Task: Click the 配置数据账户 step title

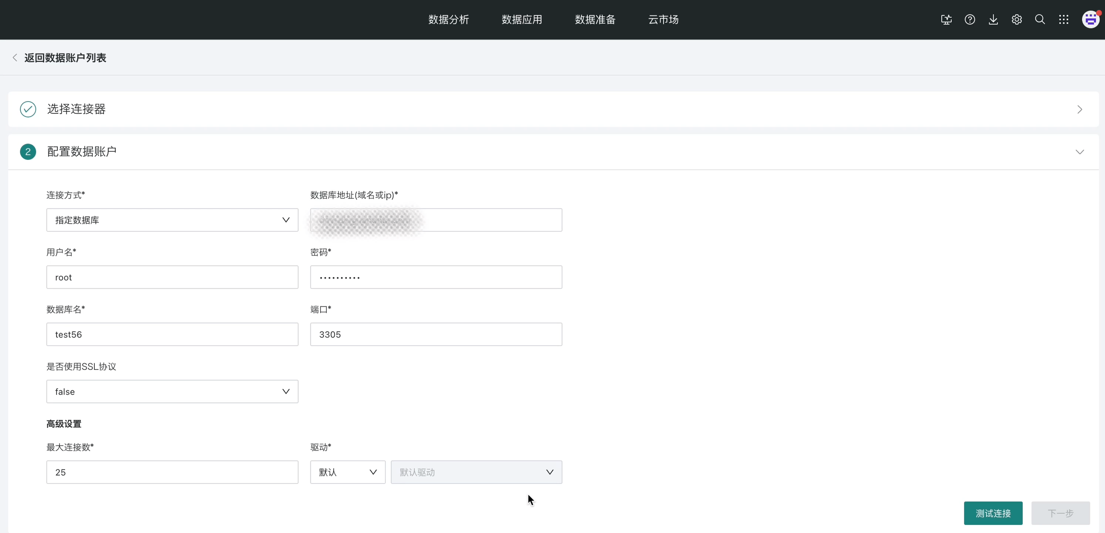Action: [81, 151]
